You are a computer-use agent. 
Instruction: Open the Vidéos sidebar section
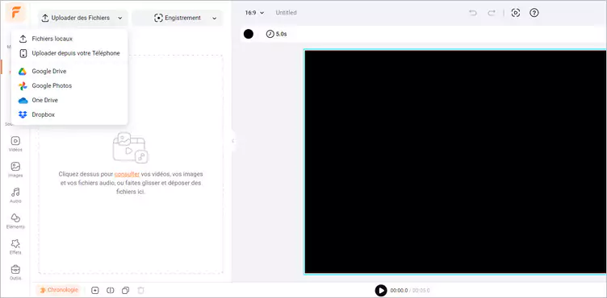(x=15, y=144)
